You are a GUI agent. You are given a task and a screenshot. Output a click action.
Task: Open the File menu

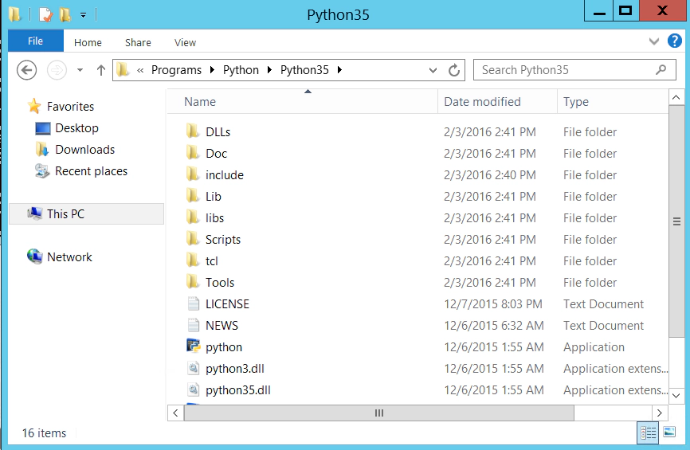(x=36, y=41)
